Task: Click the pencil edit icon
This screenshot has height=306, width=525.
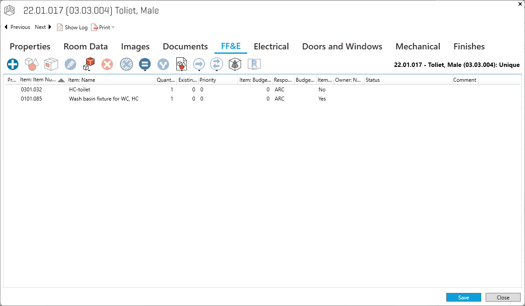Action: (70, 64)
